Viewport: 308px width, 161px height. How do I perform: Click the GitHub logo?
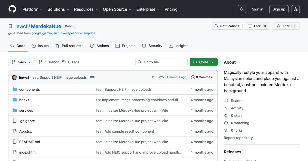(12, 9)
